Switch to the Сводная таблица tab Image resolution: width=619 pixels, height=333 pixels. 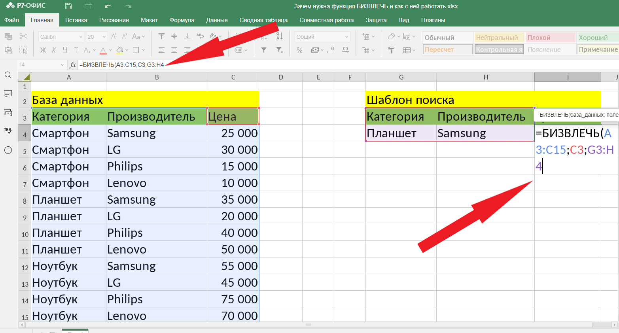click(x=263, y=20)
